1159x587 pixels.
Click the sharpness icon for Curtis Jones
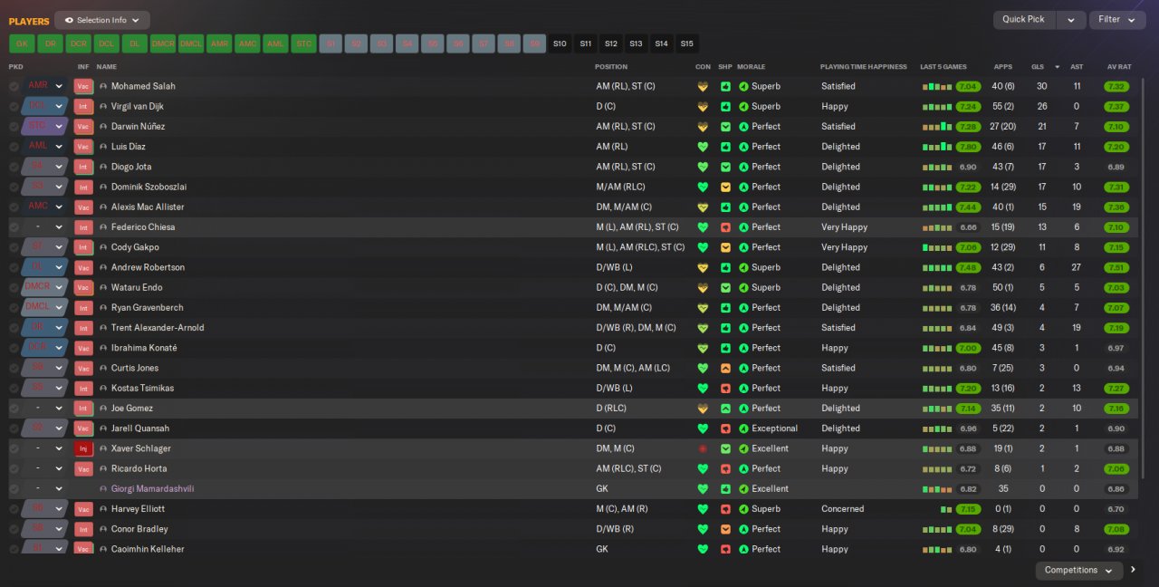725,368
